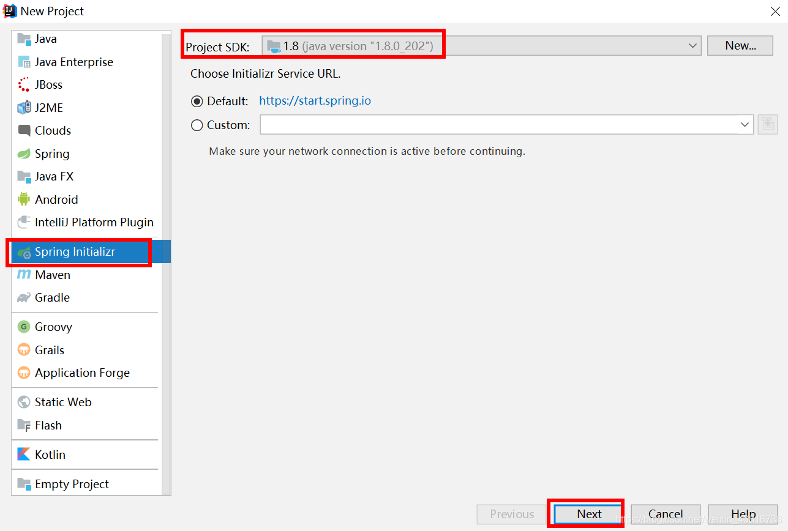Select Flash label
Viewport: 788px width, 531px height.
tap(48, 425)
